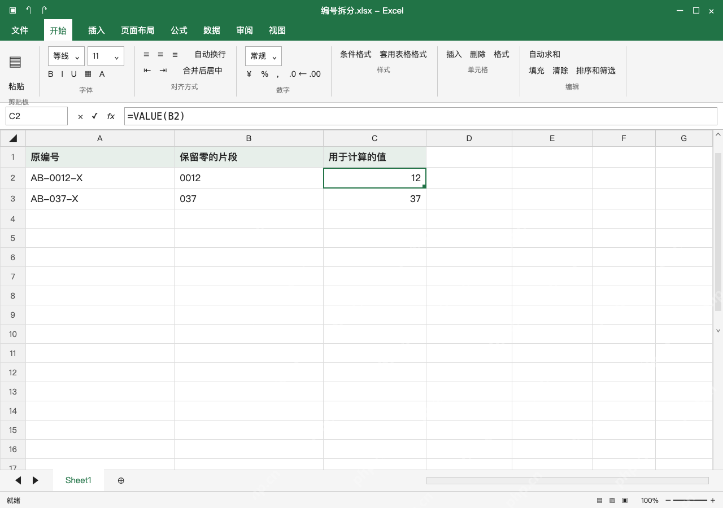Click the Paste (粘贴) clipboard icon
This screenshot has height=508, width=723.
16,62
